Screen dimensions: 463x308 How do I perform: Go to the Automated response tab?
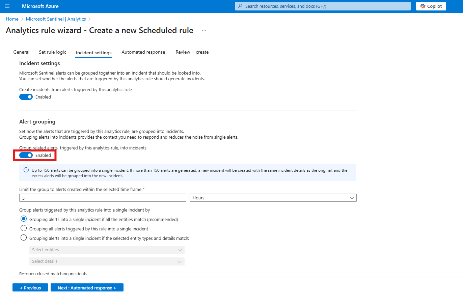click(143, 52)
